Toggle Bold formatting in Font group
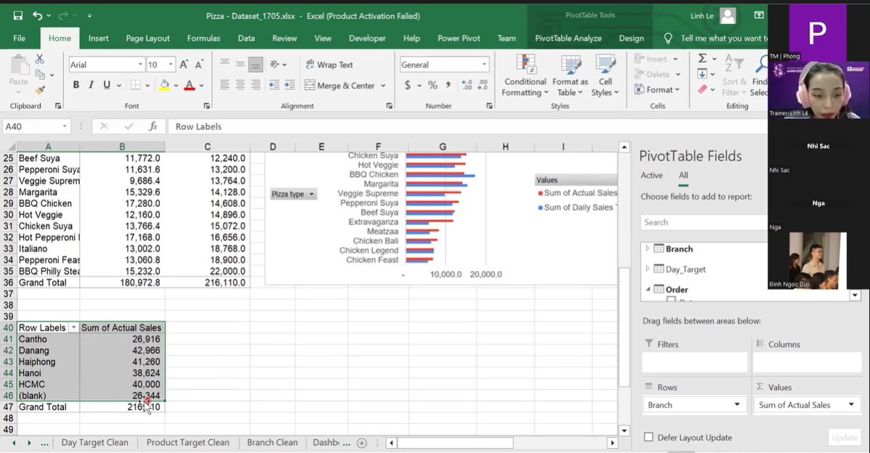This screenshot has width=870, height=453. tap(76, 85)
